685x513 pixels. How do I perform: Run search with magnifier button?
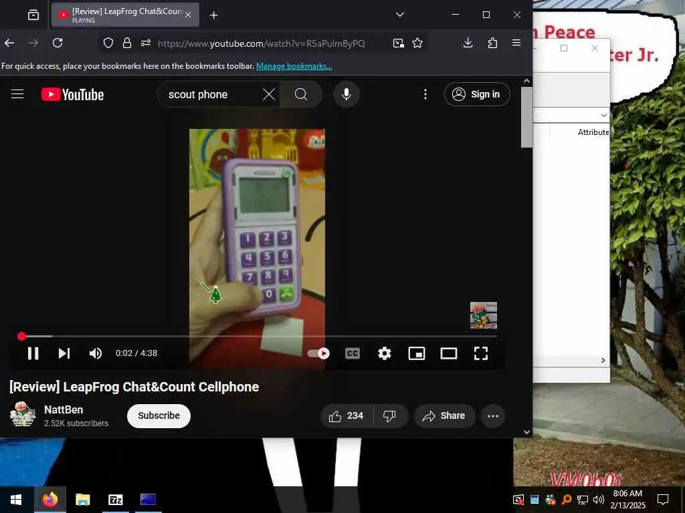tap(301, 94)
